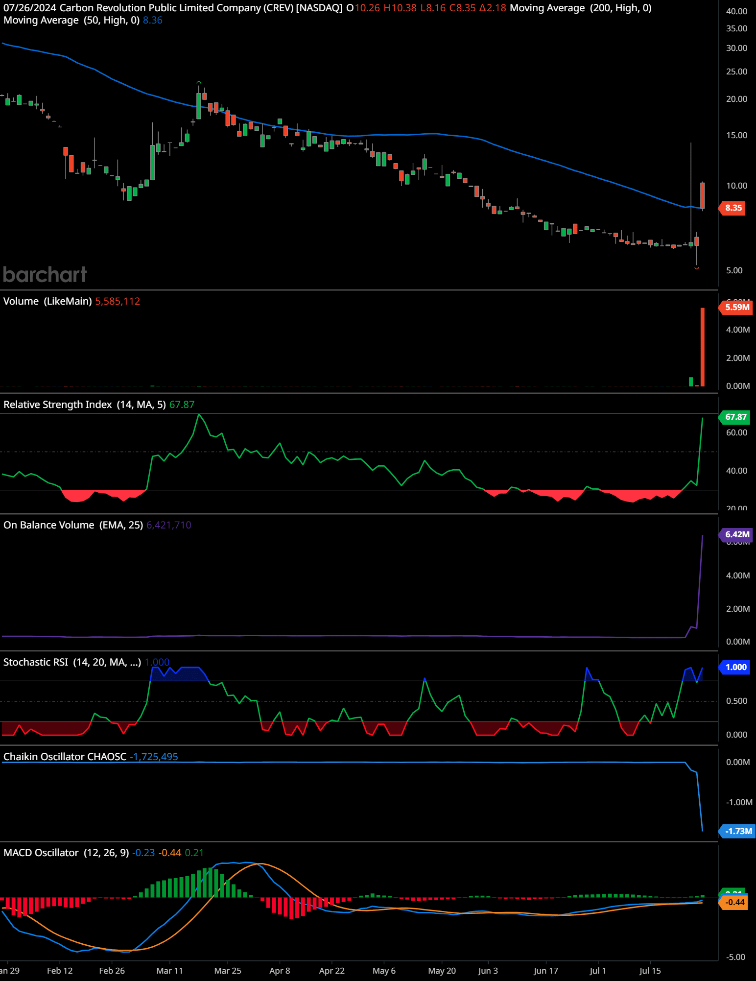Click the Feb 26 date label
Image resolution: width=756 pixels, height=981 pixels.
coord(112,971)
